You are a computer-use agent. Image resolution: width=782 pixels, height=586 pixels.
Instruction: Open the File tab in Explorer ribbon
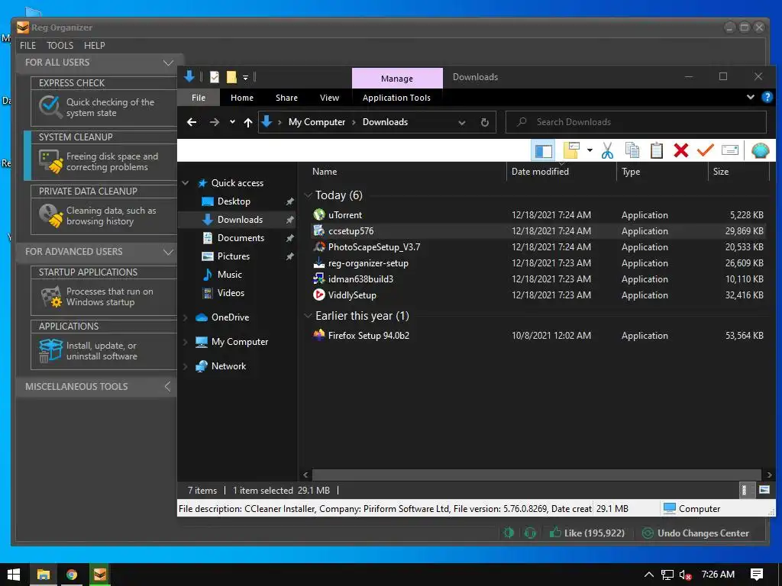tap(199, 98)
